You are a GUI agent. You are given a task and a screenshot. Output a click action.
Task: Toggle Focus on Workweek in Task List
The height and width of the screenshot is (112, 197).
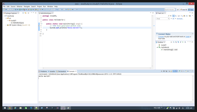tap(179, 16)
